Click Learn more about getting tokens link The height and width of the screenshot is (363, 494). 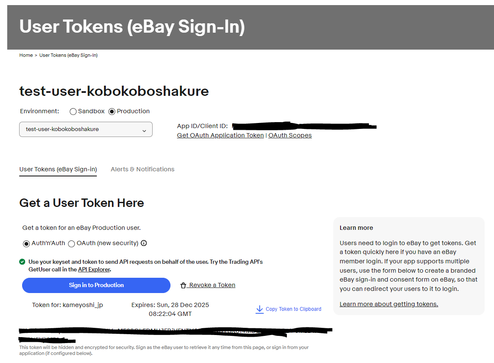point(389,304)
